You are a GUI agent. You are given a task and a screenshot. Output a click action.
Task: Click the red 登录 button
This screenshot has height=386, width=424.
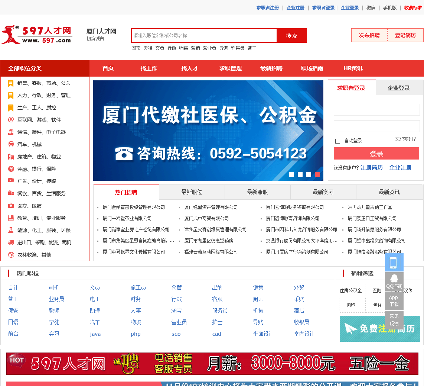click(376, 154)
